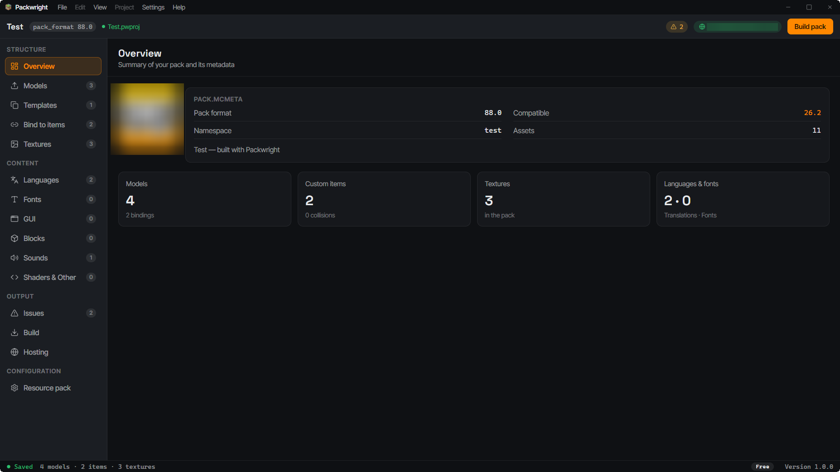Click the PACK.MCMETA heading
The image size is (840, 472).
pyautogui.click(x=218, y=99)
